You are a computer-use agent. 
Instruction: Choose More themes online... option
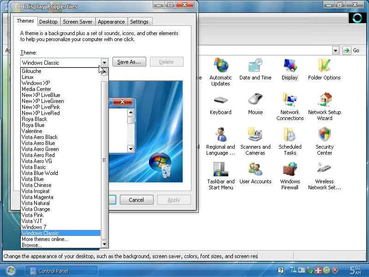coord(61,239)
